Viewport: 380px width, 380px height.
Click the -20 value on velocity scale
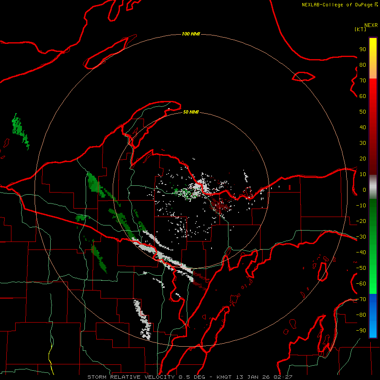(x=361, y=221)
